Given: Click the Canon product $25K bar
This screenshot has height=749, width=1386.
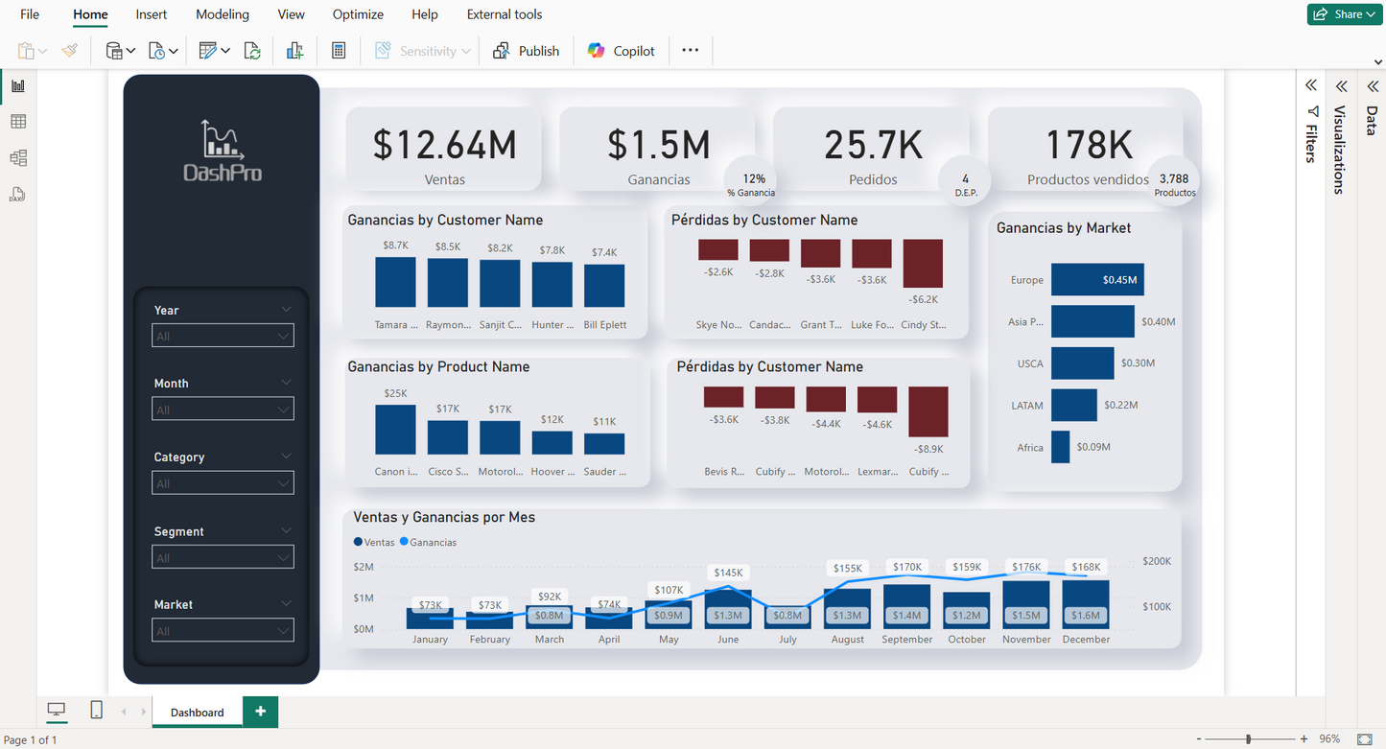Looking at the screenshot, I should (x=395, y=429).
